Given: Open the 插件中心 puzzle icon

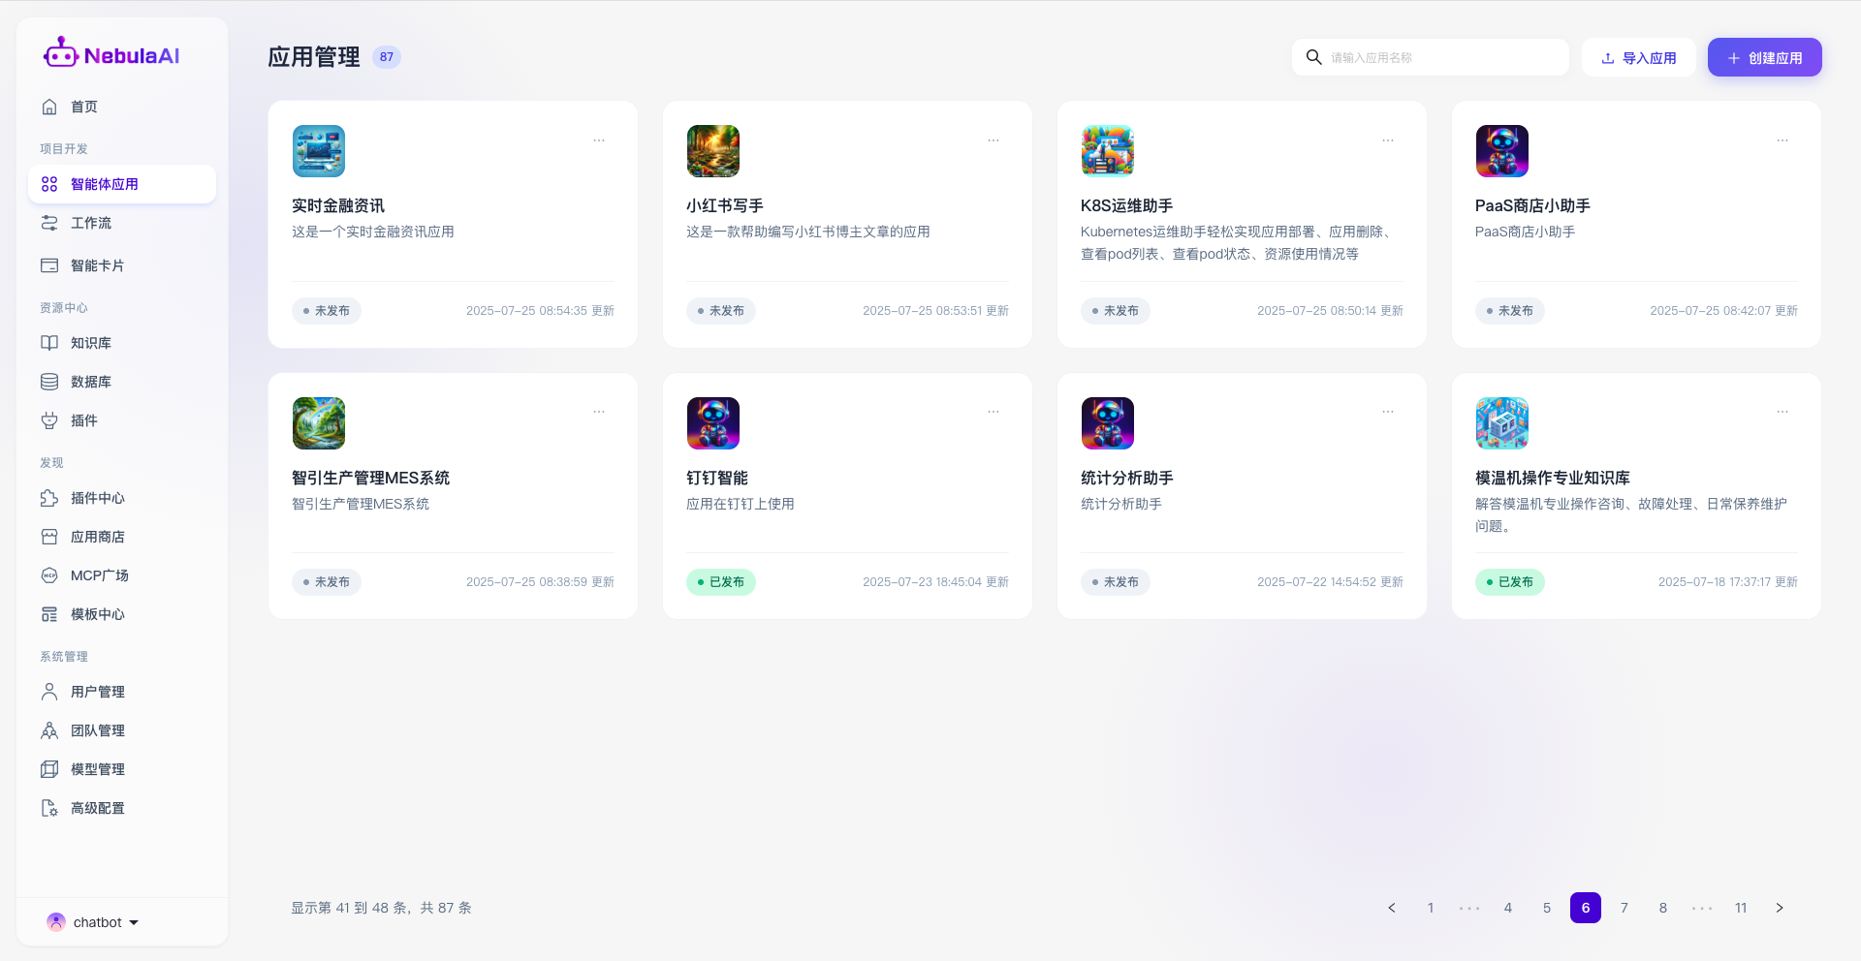Looking at the screenshot, I should (x=49, y=498).
